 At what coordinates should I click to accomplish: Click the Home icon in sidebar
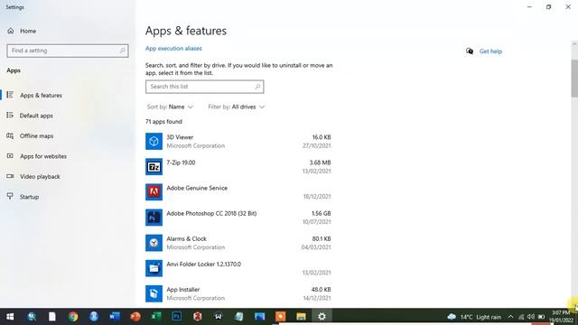pos(11,31)
